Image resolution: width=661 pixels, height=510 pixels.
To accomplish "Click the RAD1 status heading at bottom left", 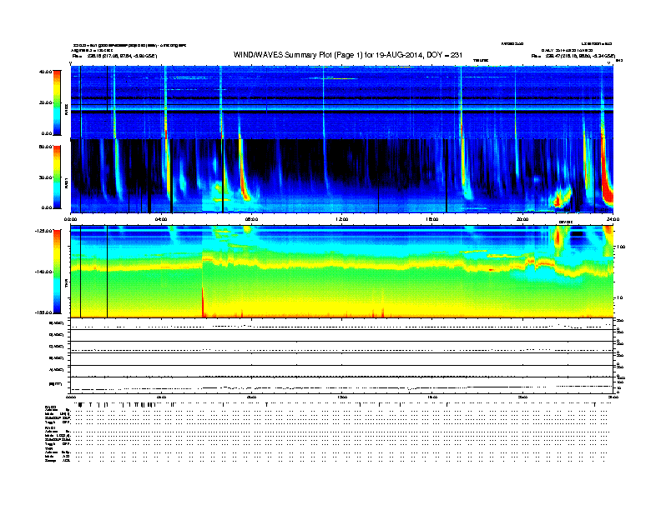I will 50,427.
